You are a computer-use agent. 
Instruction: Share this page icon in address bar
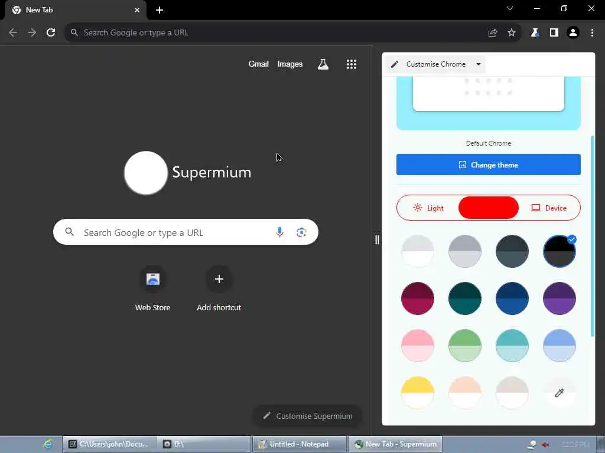492,33
